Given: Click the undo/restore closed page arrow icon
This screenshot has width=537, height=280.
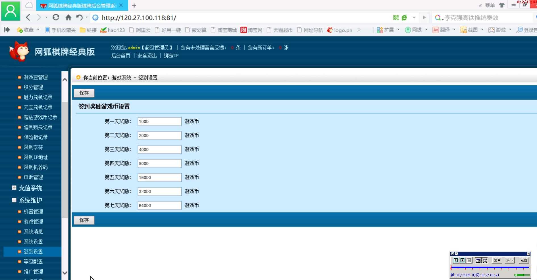Looking at the screenshot, I should point(80,18).
